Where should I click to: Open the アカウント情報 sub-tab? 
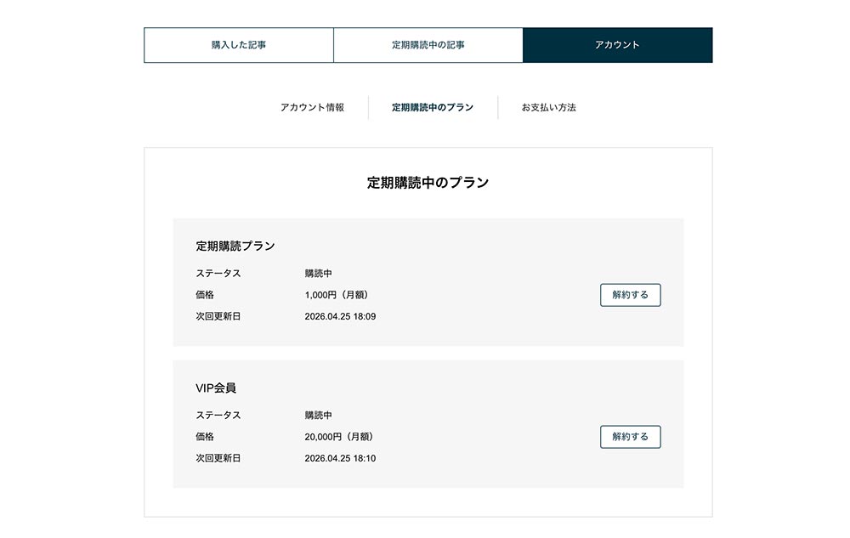312,108
